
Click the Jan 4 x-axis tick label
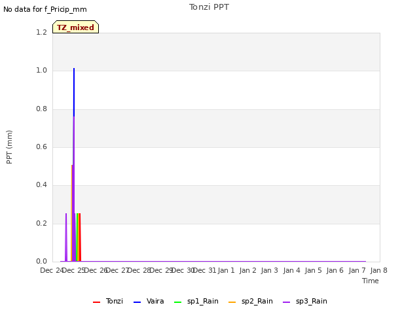(291, 270)
